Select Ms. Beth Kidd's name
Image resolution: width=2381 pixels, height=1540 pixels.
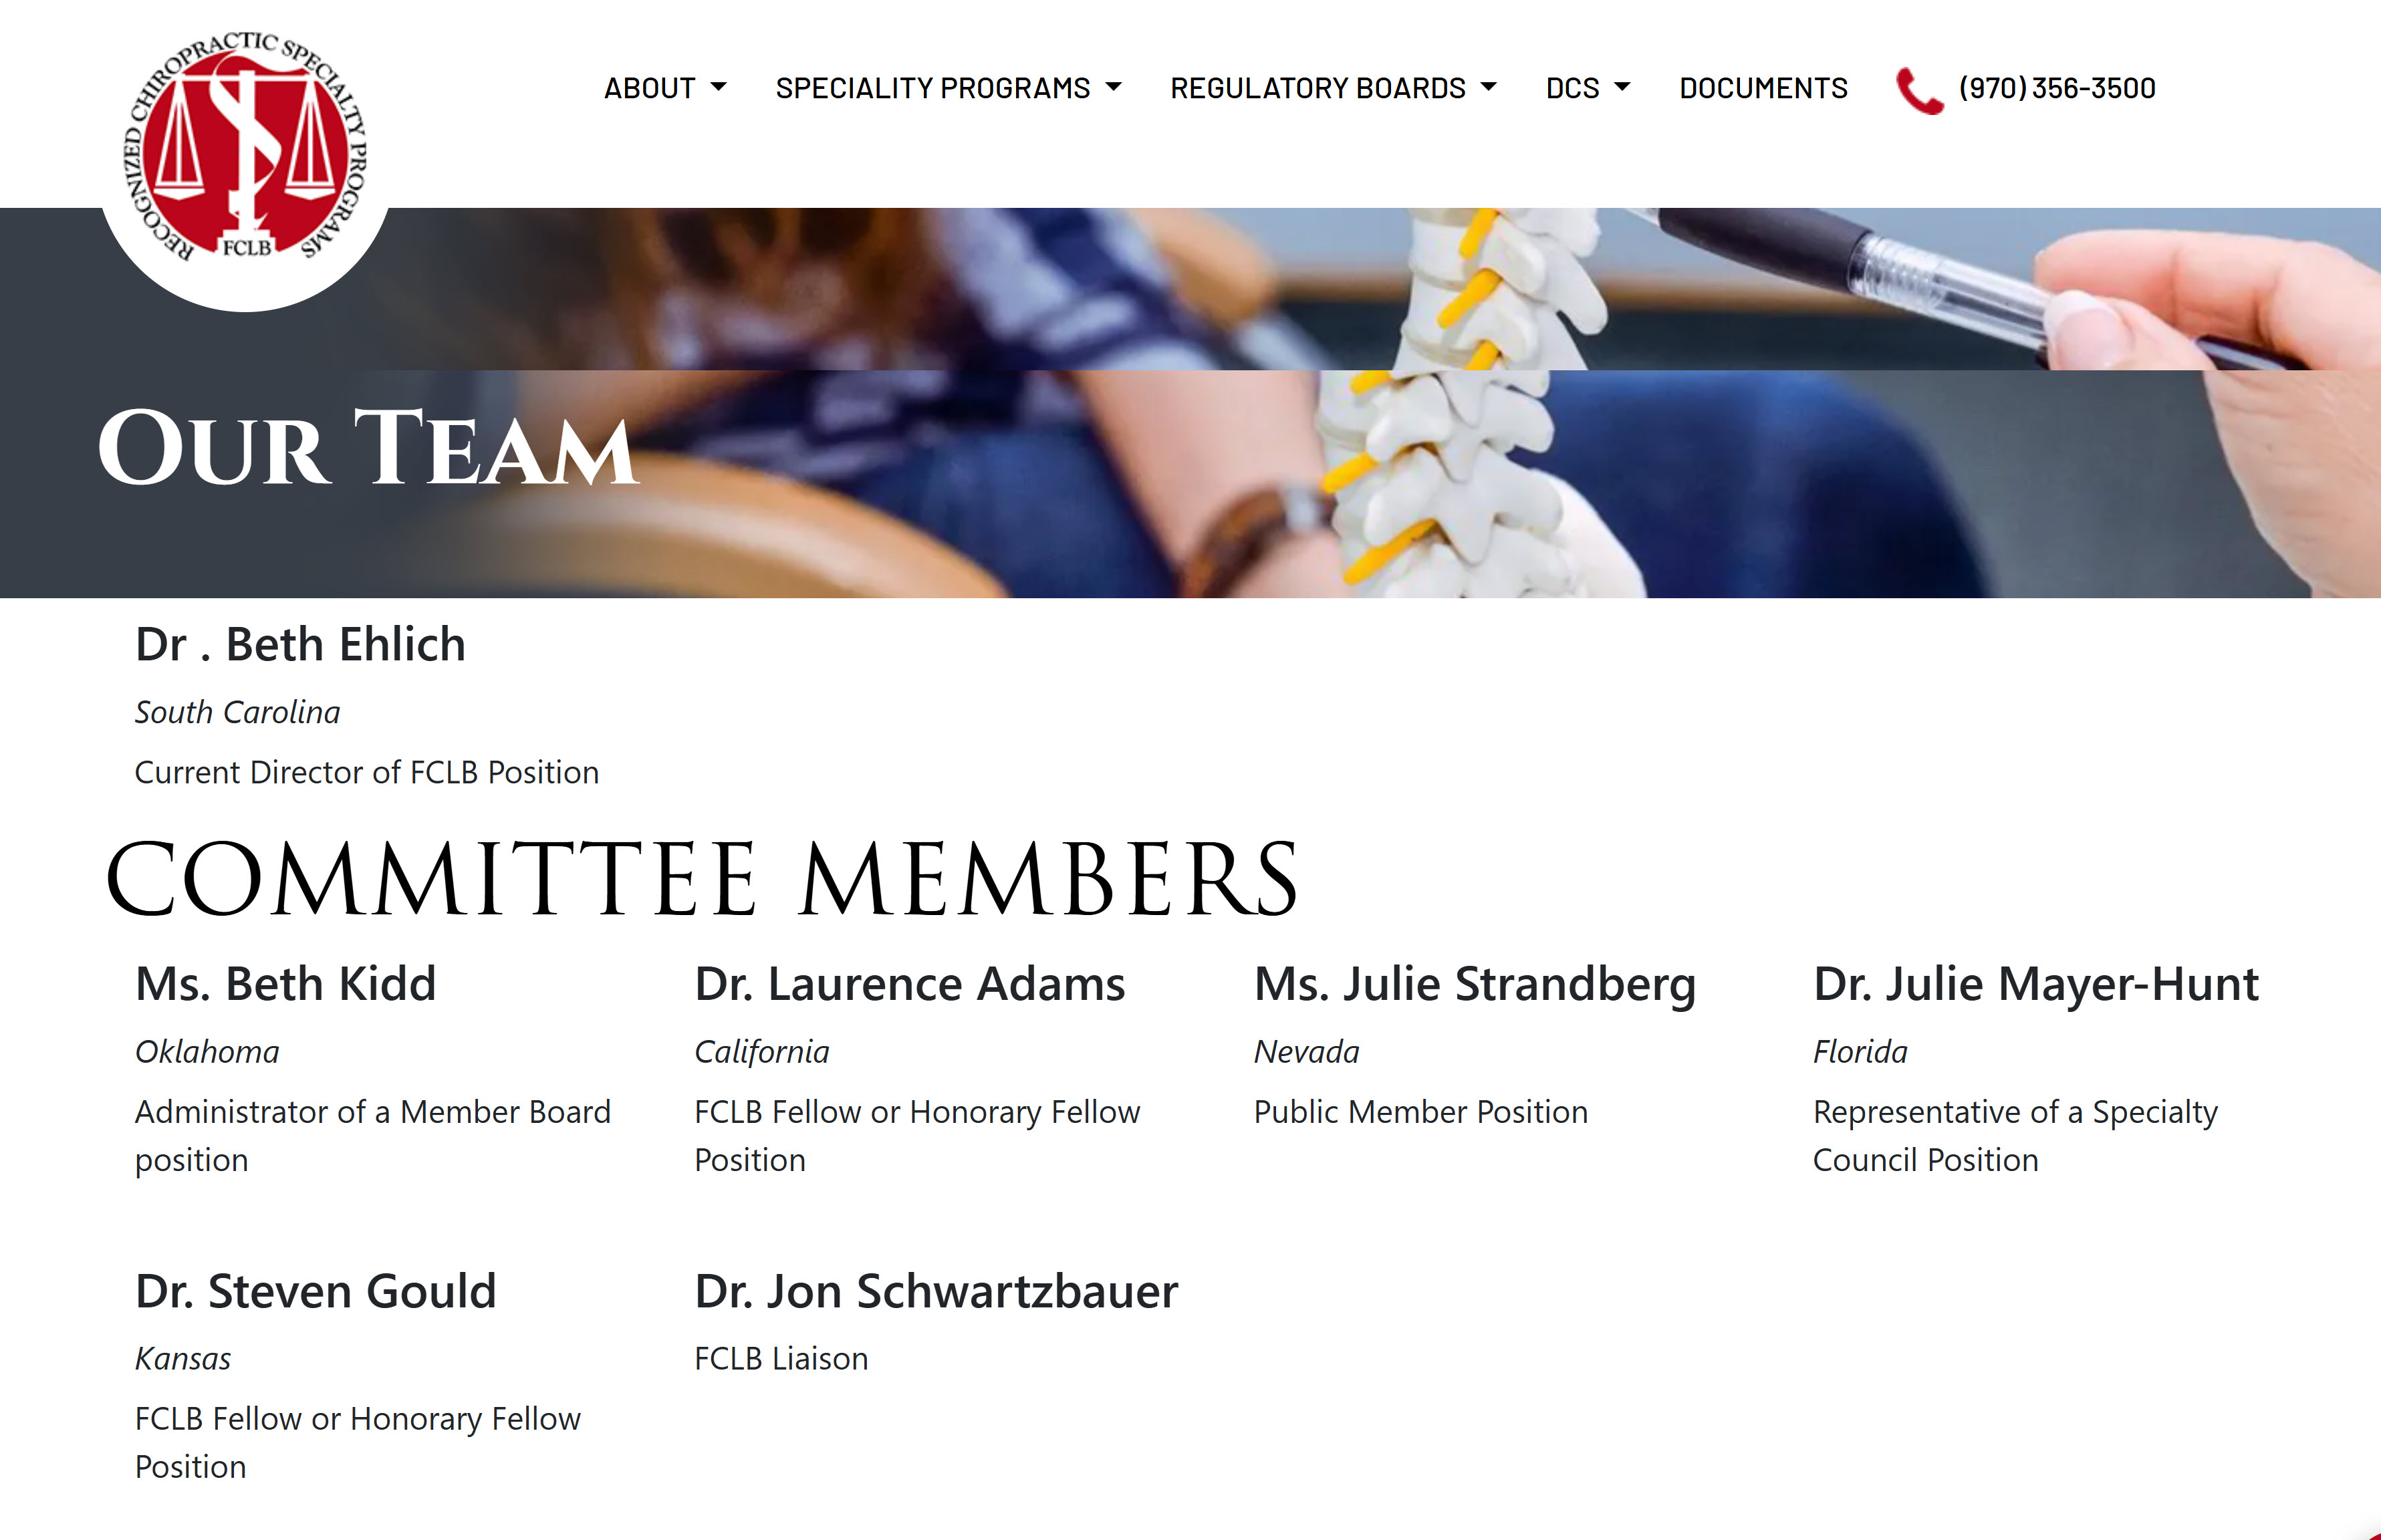[x=286, y=984]
